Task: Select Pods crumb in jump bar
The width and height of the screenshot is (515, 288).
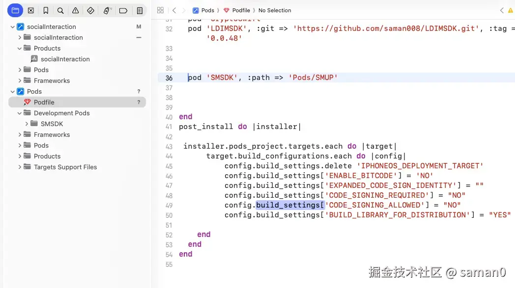Action: tap(207, 10)
